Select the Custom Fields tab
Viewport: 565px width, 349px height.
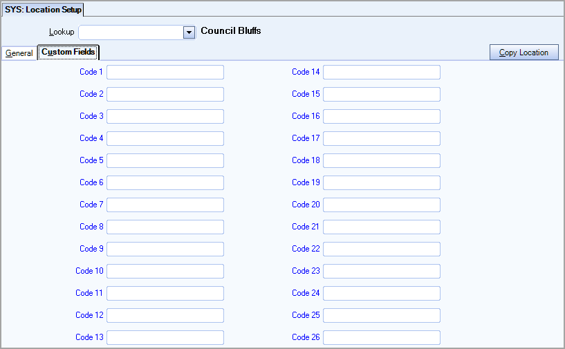point(68,53)
